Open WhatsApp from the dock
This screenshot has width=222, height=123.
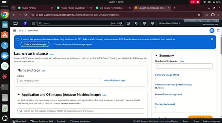point(5,66)
